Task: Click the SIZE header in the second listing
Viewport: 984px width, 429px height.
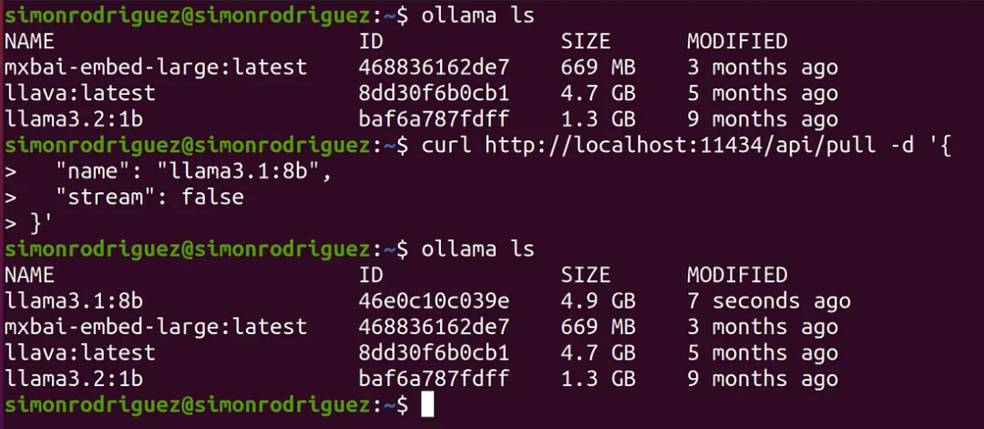Action: click(x=585, y=275)
